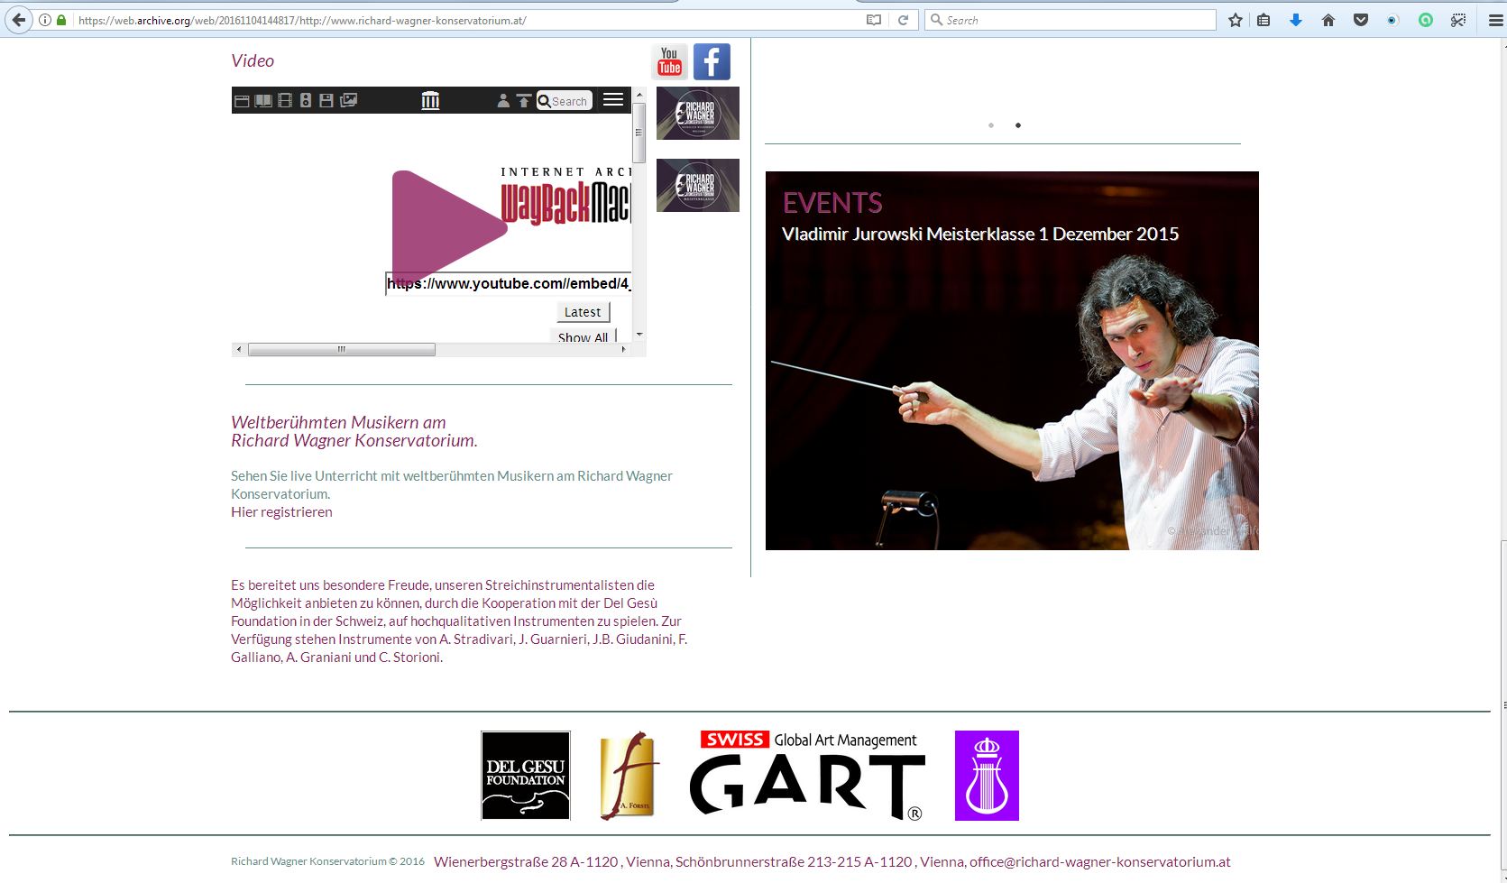Click the embedded frame's scroll-right arrow

(623, 349)
